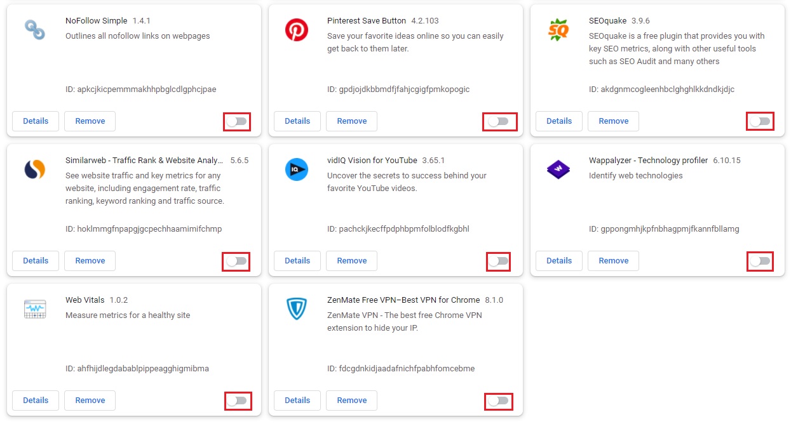Enable the Similarweb extension toggle
This screenshot has height=424, width=791.
coord(237,261)
